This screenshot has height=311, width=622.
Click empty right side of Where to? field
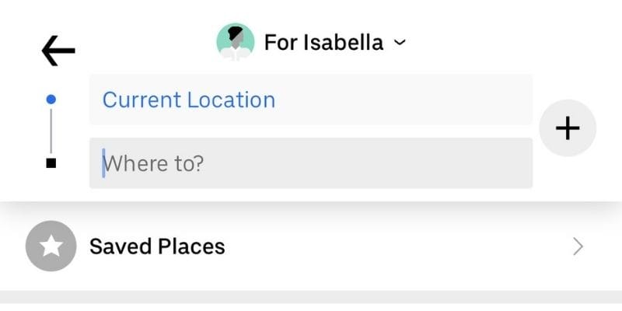coord(466,163)
